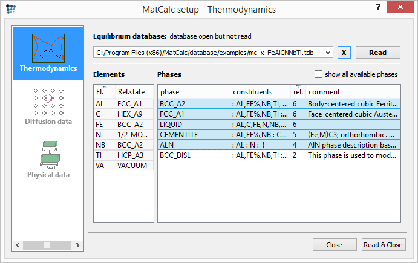
Task: Sort phases by rel. column header
Action: point(298,92)
